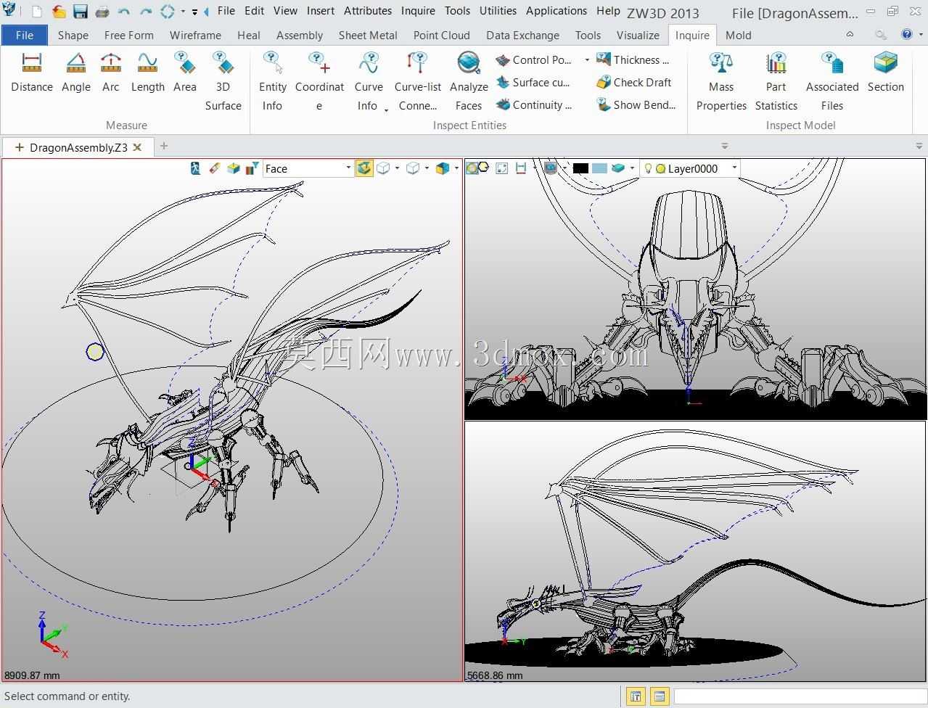Open Entity Info inspection

(272, 82)
